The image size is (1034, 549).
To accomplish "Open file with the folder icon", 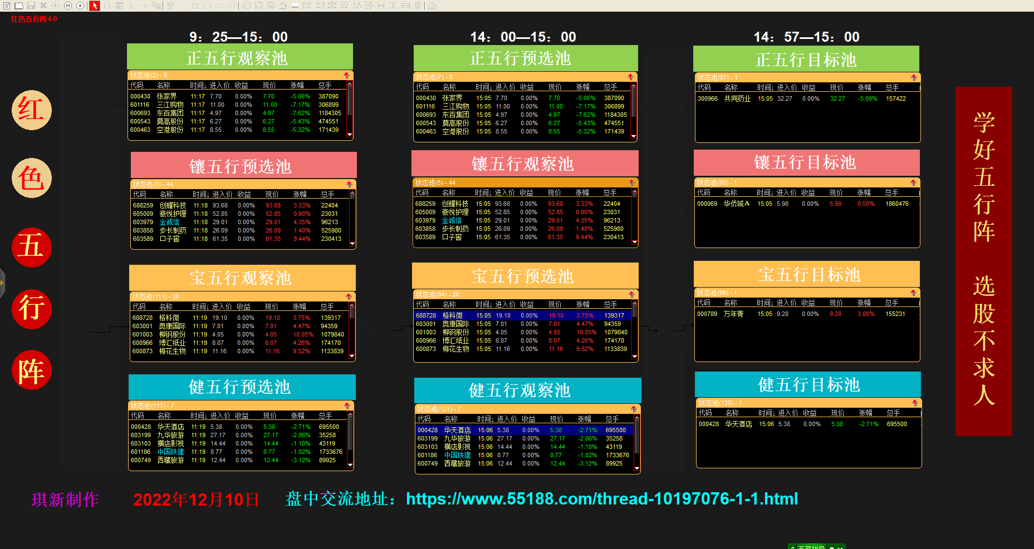I will 19,6.
